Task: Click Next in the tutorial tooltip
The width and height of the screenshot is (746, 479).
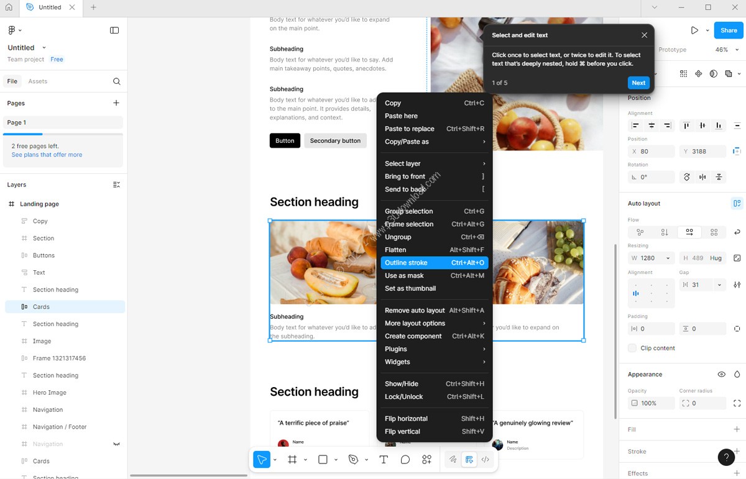Action: click(638, 83)
